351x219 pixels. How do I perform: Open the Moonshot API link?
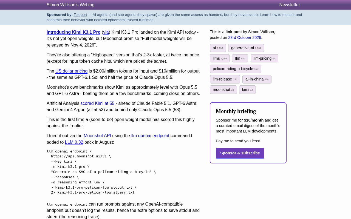point(97,136)
